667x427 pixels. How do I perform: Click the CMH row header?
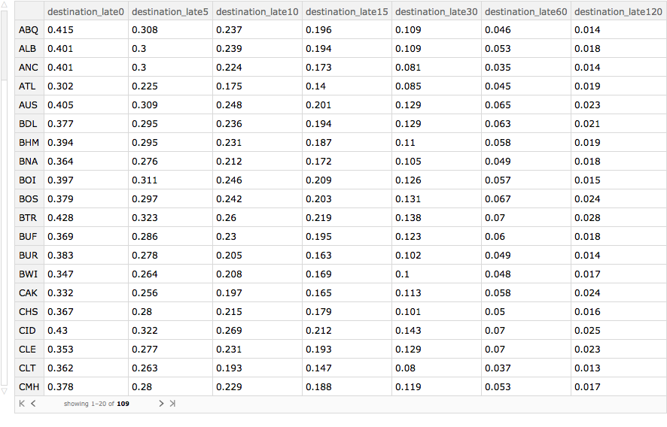click(x=29, y=387)
